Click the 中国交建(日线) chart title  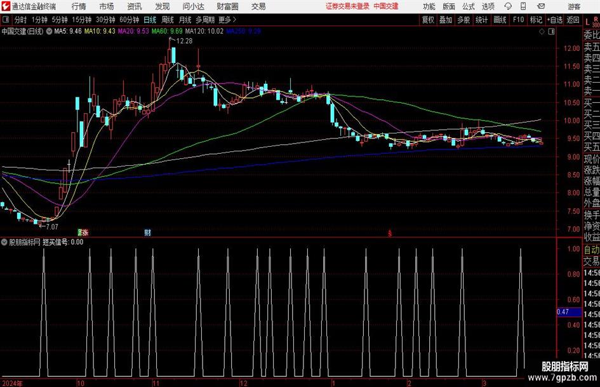(23, 31)
